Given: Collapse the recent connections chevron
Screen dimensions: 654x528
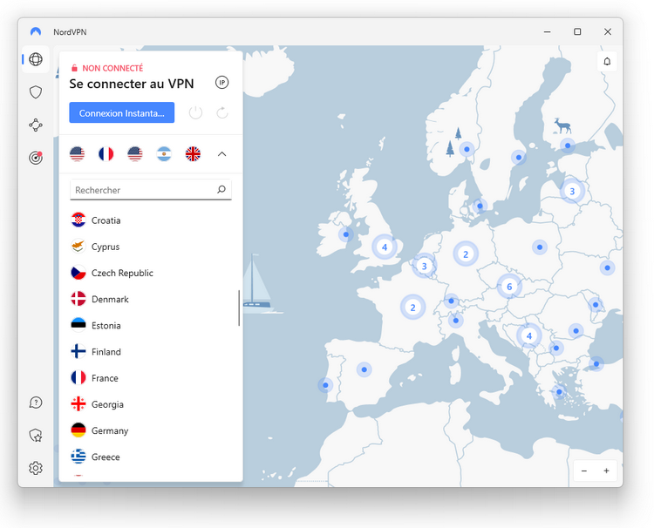Looking at the screenshot, I should click(221, 154).
